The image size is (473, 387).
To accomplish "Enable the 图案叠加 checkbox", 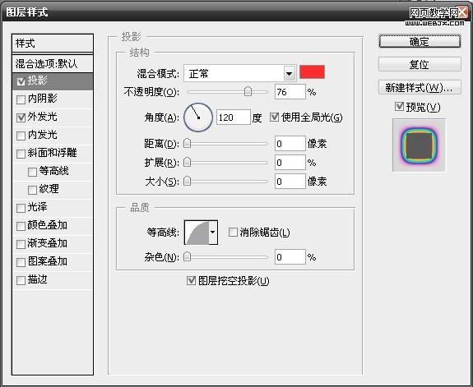I will tap(21, 262).
